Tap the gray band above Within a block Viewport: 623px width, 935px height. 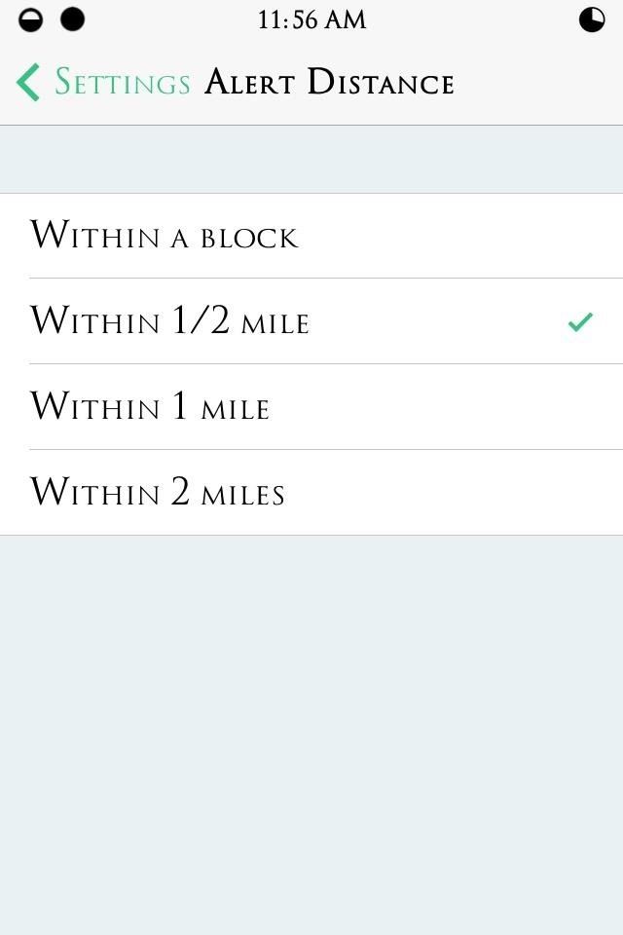tap(311, 160)
